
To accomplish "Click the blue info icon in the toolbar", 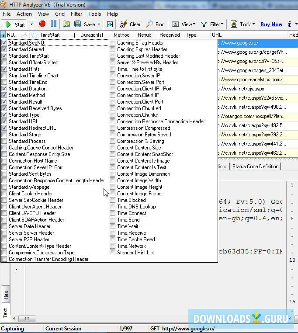I will coord(289,24).
